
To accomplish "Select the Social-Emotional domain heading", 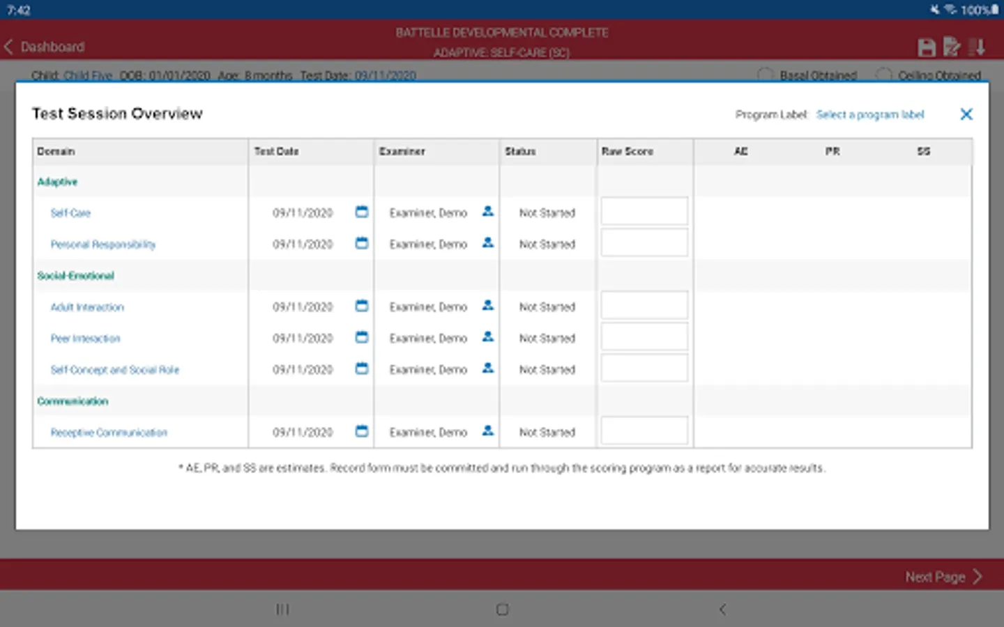I will point(75,275).
